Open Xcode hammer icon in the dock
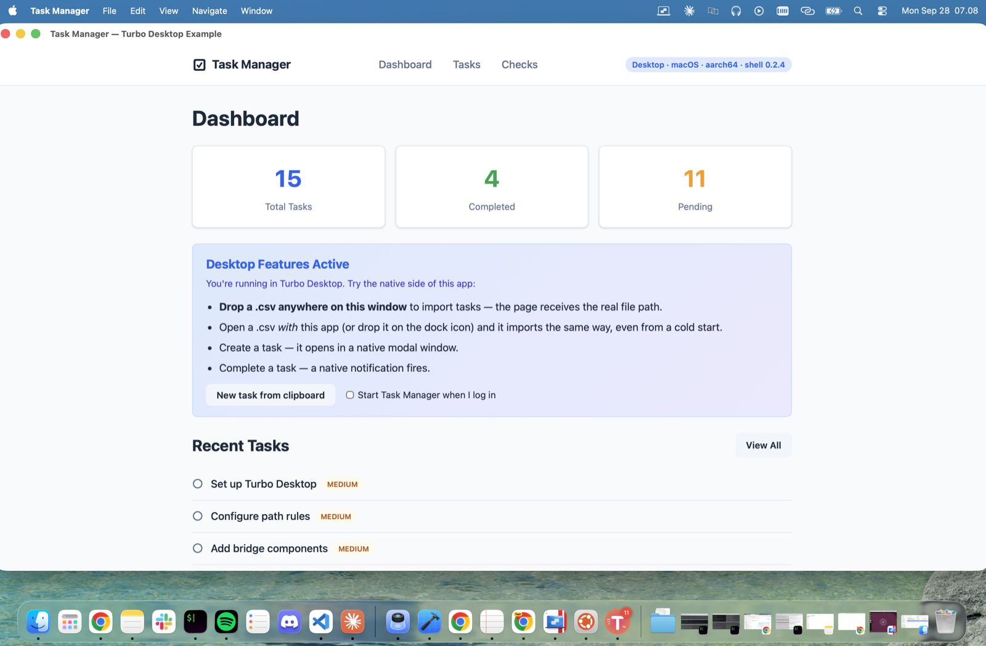This screenshot has height=646, width=986. [430, 622]
